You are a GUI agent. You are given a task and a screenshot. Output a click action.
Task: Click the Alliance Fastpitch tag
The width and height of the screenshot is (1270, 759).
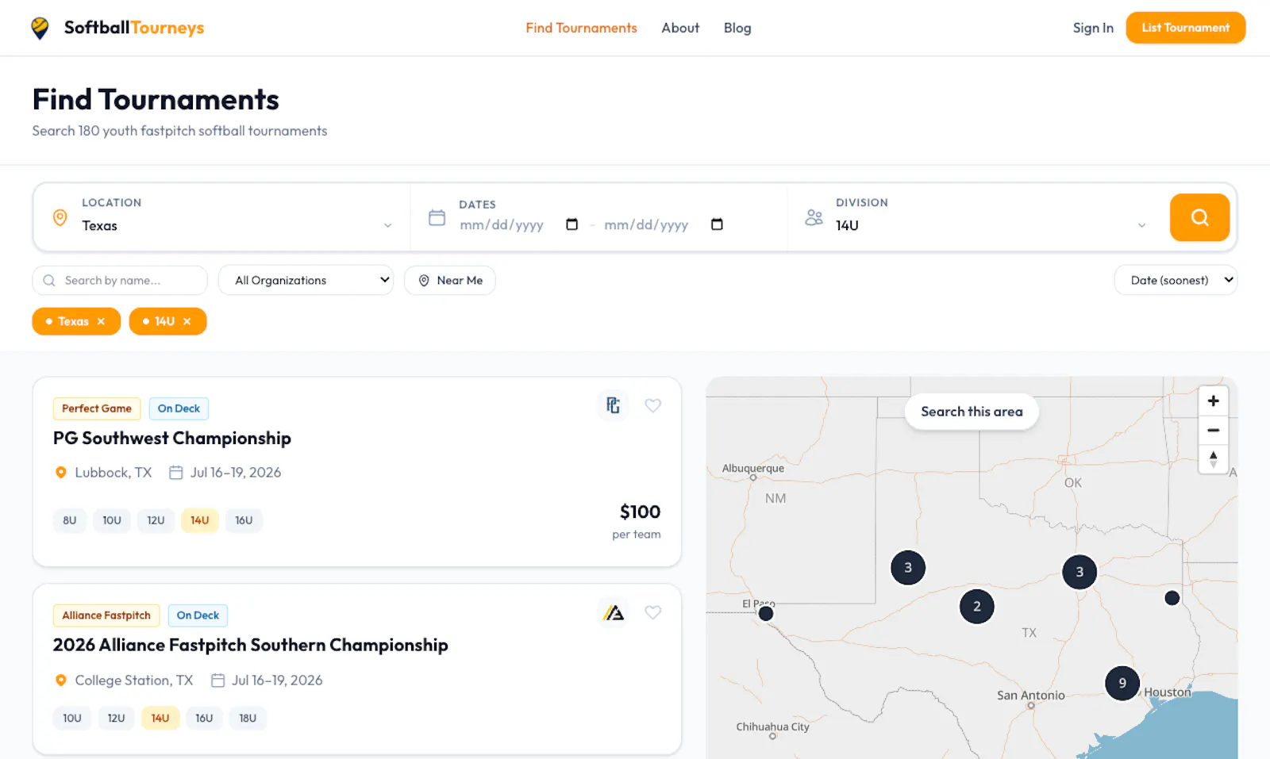click(x=106, y=615)
